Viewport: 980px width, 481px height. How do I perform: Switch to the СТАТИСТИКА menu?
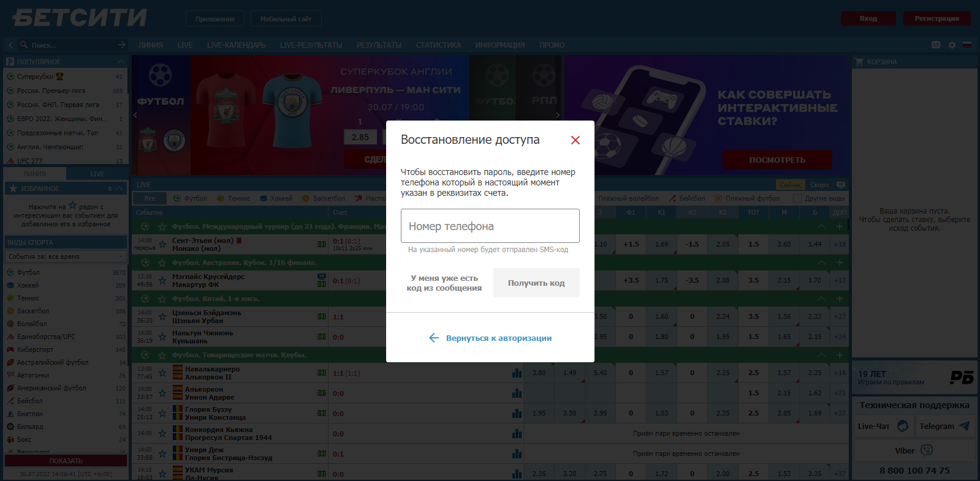(438, 45)
